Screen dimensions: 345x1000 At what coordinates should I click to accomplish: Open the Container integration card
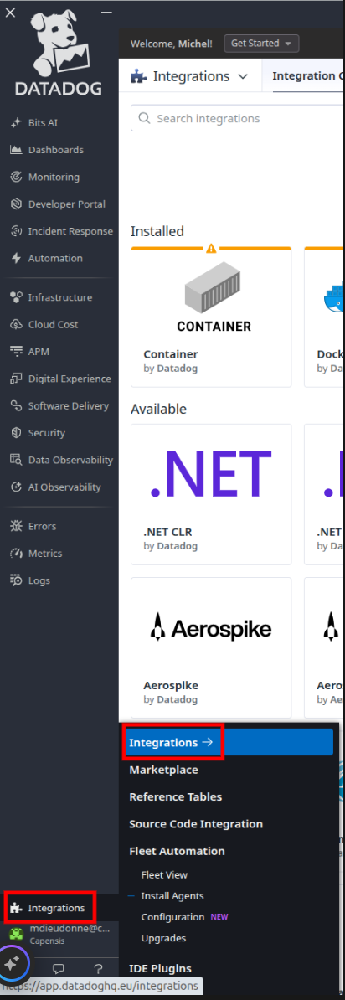pos(211,317)
